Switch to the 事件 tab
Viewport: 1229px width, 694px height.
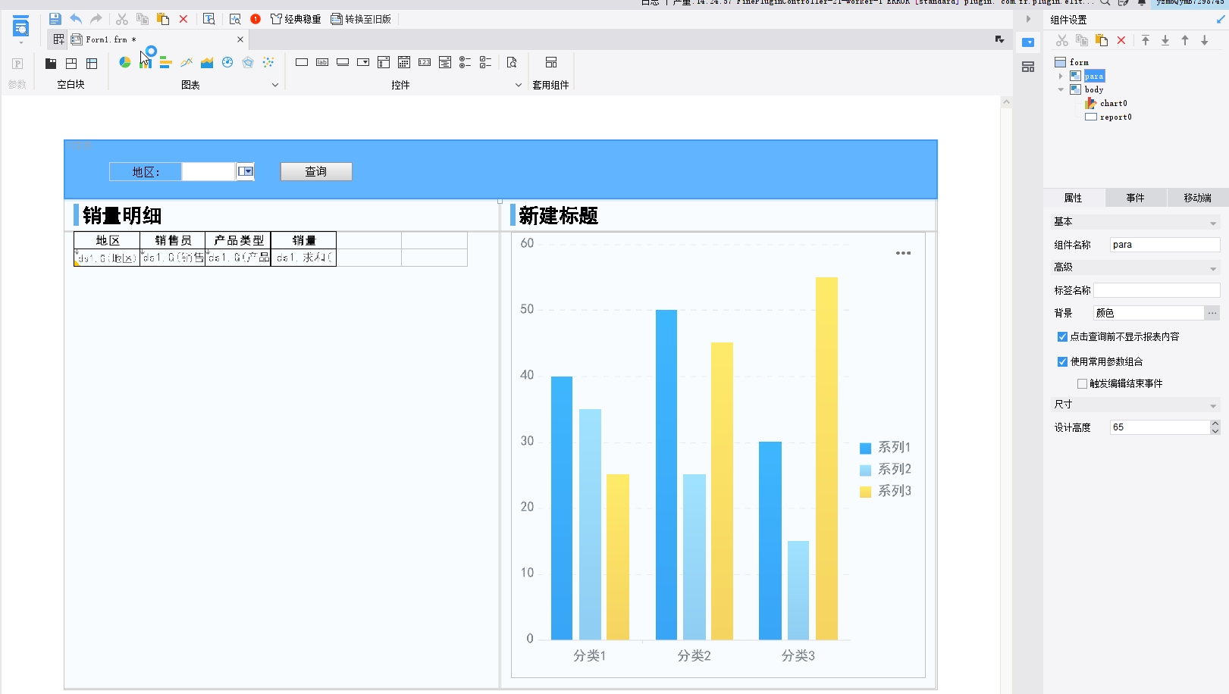[1135, 198]
